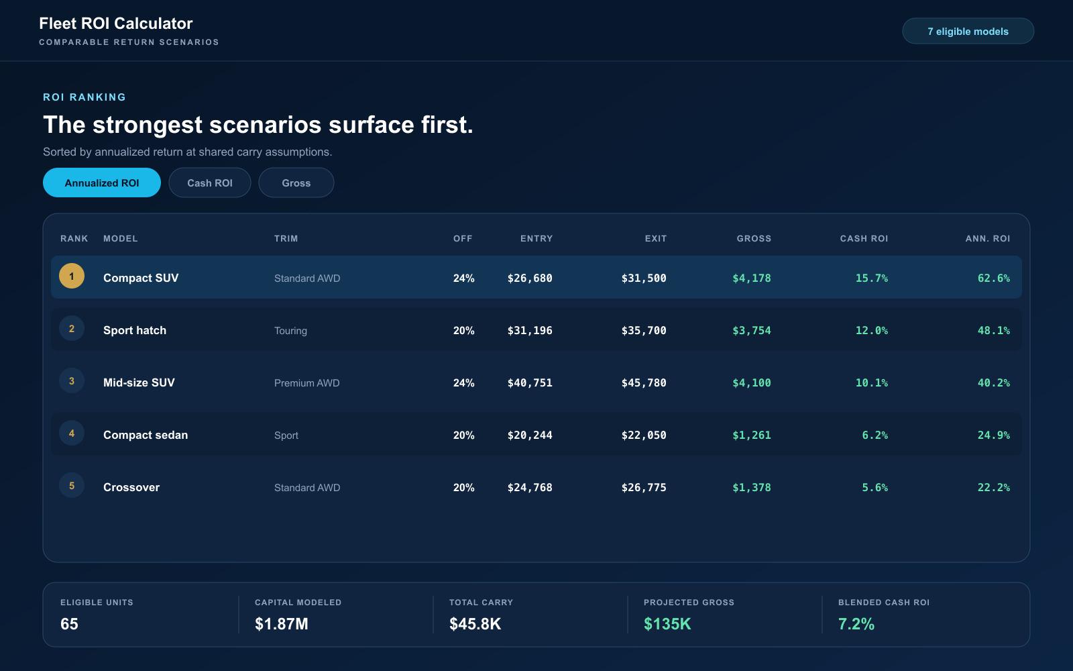Click entry price $20,244

[x=530, y=435]
